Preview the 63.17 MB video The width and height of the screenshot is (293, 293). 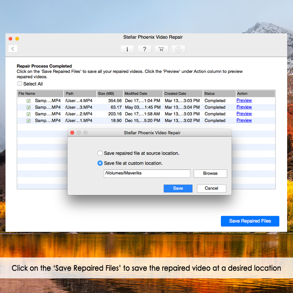[244, 107]
